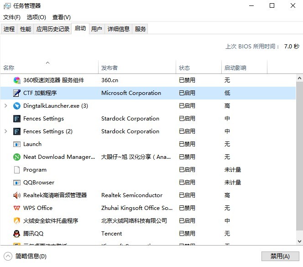Screen dimensions: 303x267
Task: Click the Realtek Semiconductor publisher cell
Action: click(x=132, y=195)
